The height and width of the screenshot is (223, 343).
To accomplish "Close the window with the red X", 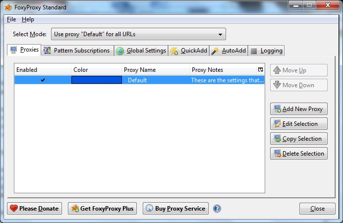I will [x=328, y=5].
